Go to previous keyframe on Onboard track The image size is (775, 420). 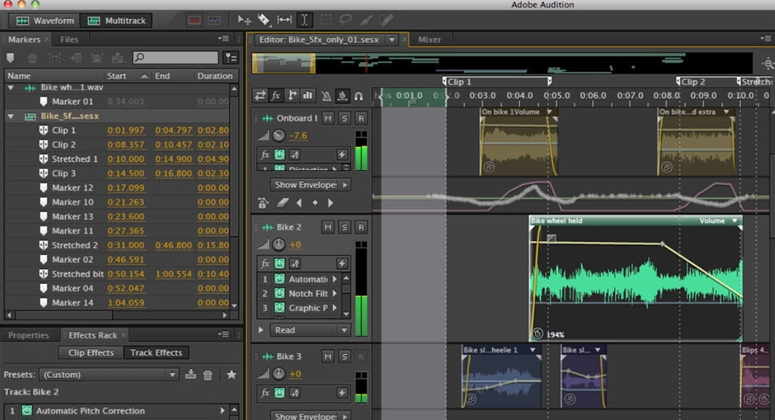(299, 202)
